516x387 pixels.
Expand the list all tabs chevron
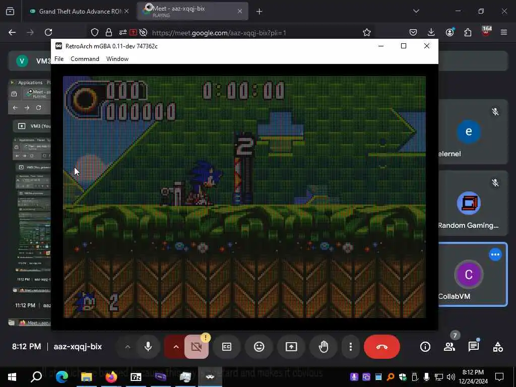coord(416,11)
